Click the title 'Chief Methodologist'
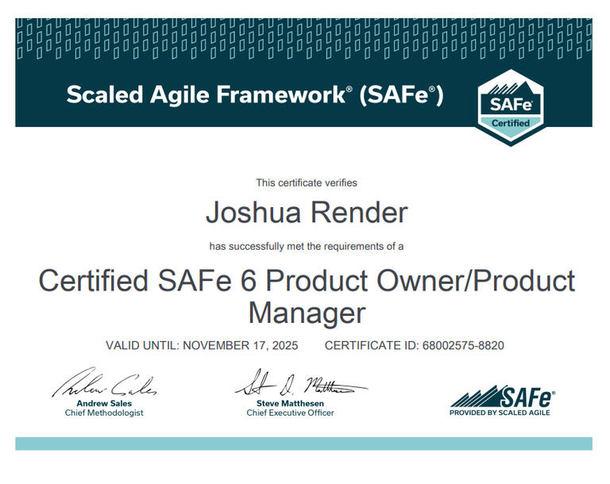The width and height of the screenshot is (610, 484). [x=104, y=413]
